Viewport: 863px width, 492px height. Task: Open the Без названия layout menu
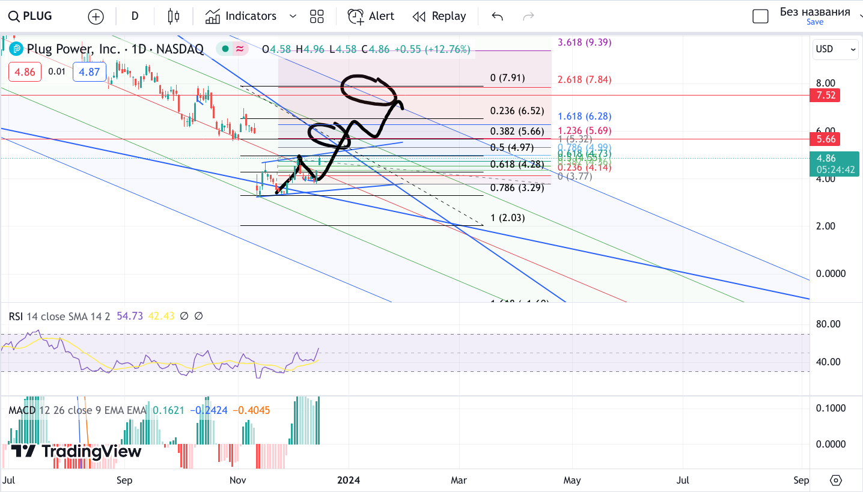815,12
